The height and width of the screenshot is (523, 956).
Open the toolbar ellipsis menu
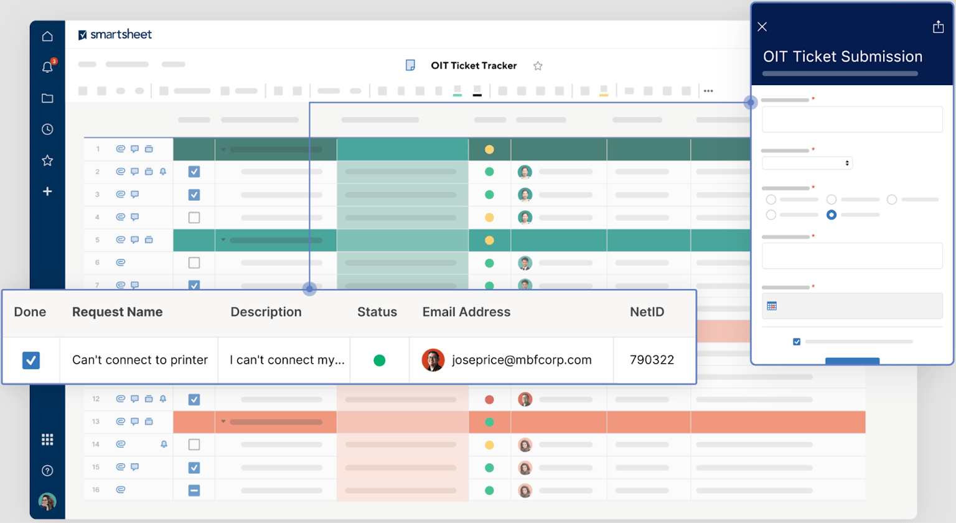[708, 90]
